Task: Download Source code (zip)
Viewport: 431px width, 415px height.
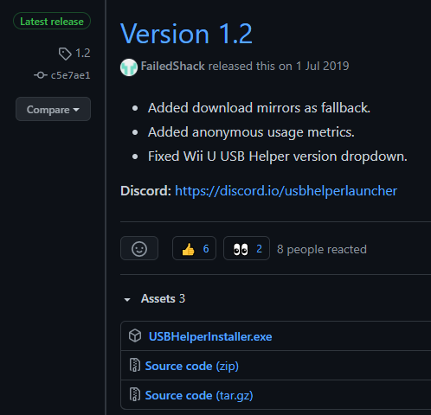Action: tap(192, 366)
